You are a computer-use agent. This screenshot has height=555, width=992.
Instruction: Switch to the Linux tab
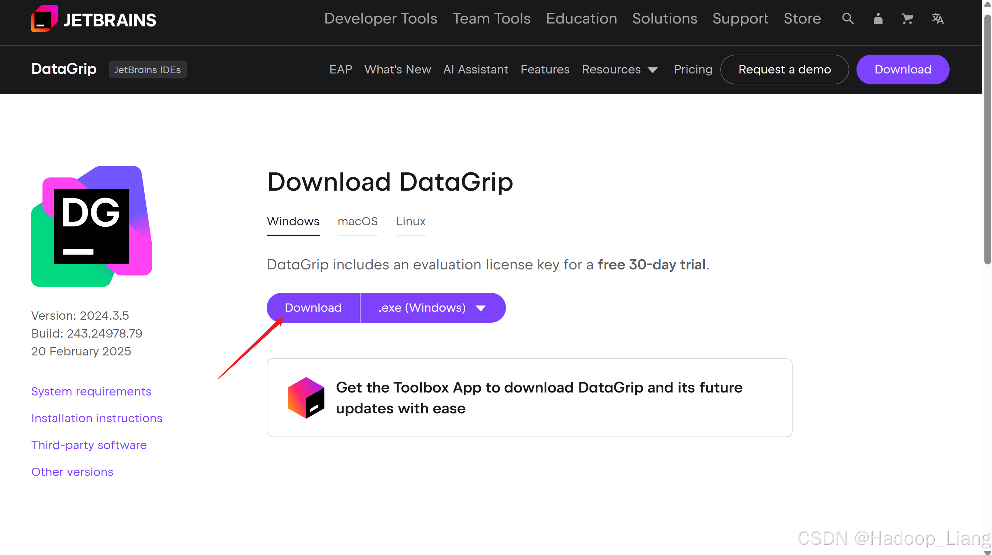411,221
